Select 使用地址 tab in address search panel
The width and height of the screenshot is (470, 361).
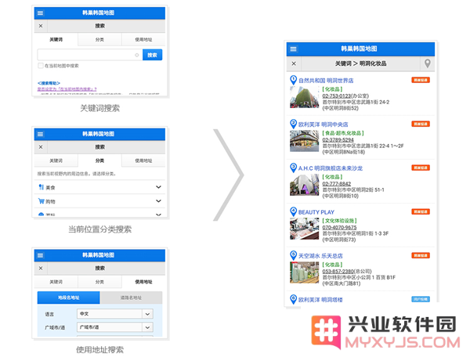point(143,282)
